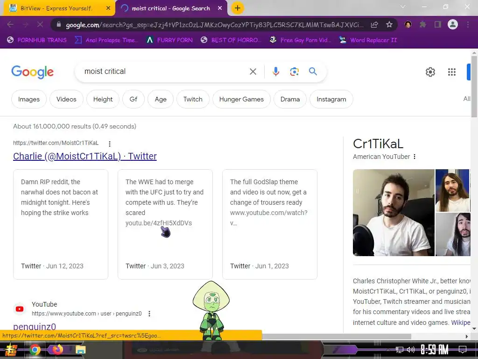Click the address bar URL field
This screenshot has width=478, height=359.
tap(214, 25)
